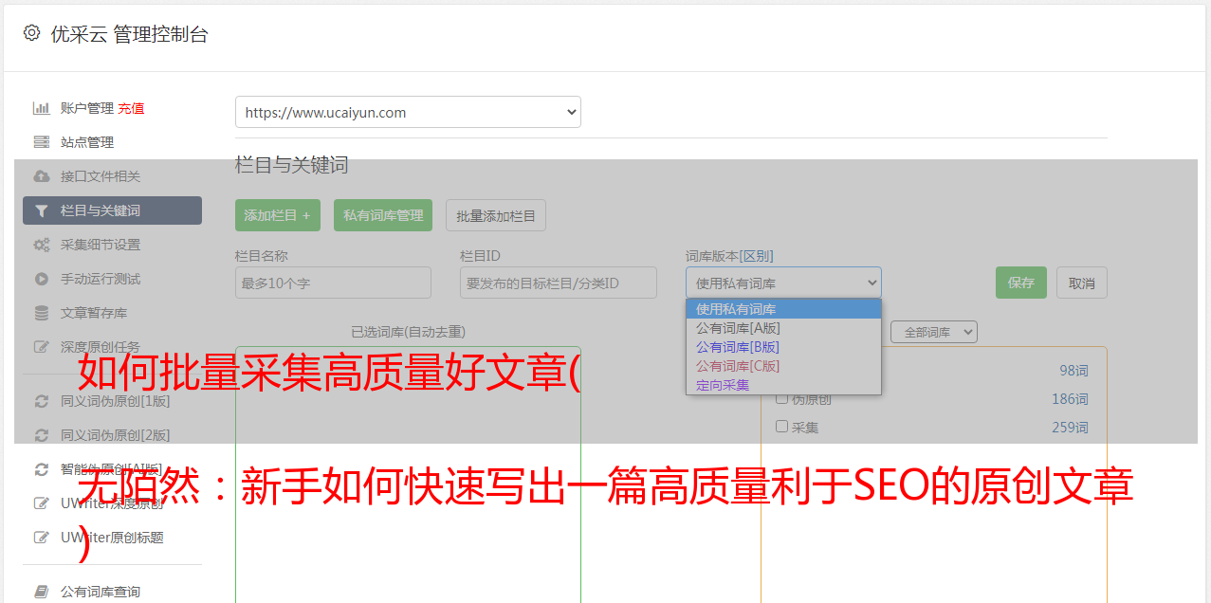Image resolution: width=1211 pixels, height=603 pixels.
Task: Click the 取消 button
Action: click(x=1082, y=283)
